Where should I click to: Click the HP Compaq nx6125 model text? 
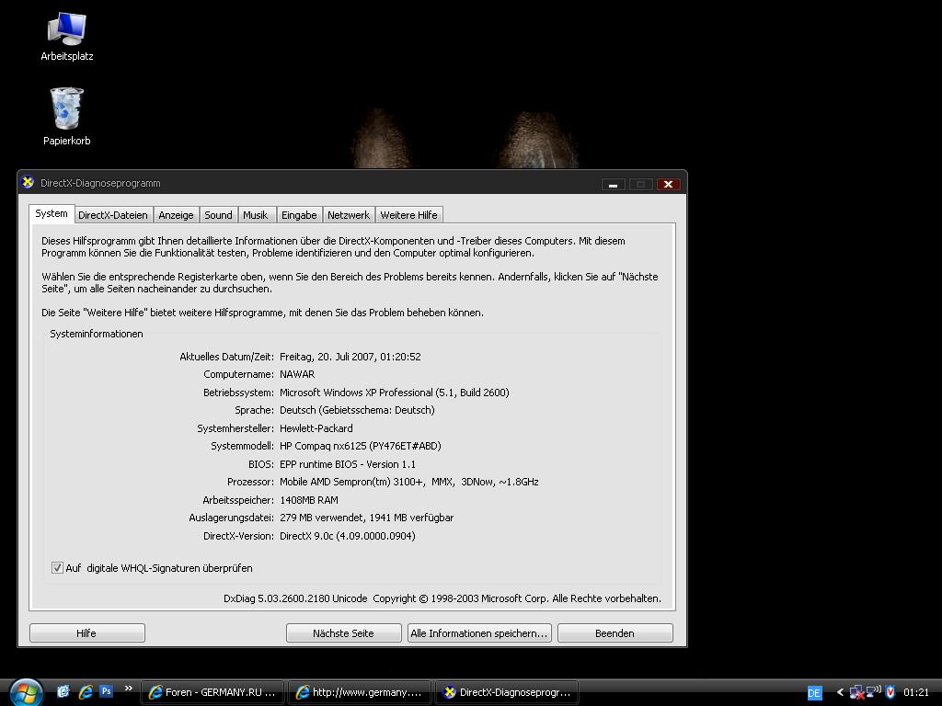click(361, 446)
